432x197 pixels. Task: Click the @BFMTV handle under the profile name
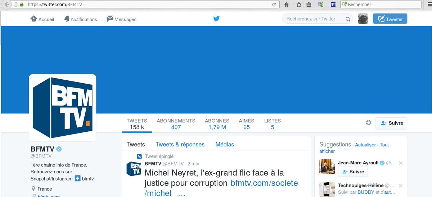click(x=41, y=156)
